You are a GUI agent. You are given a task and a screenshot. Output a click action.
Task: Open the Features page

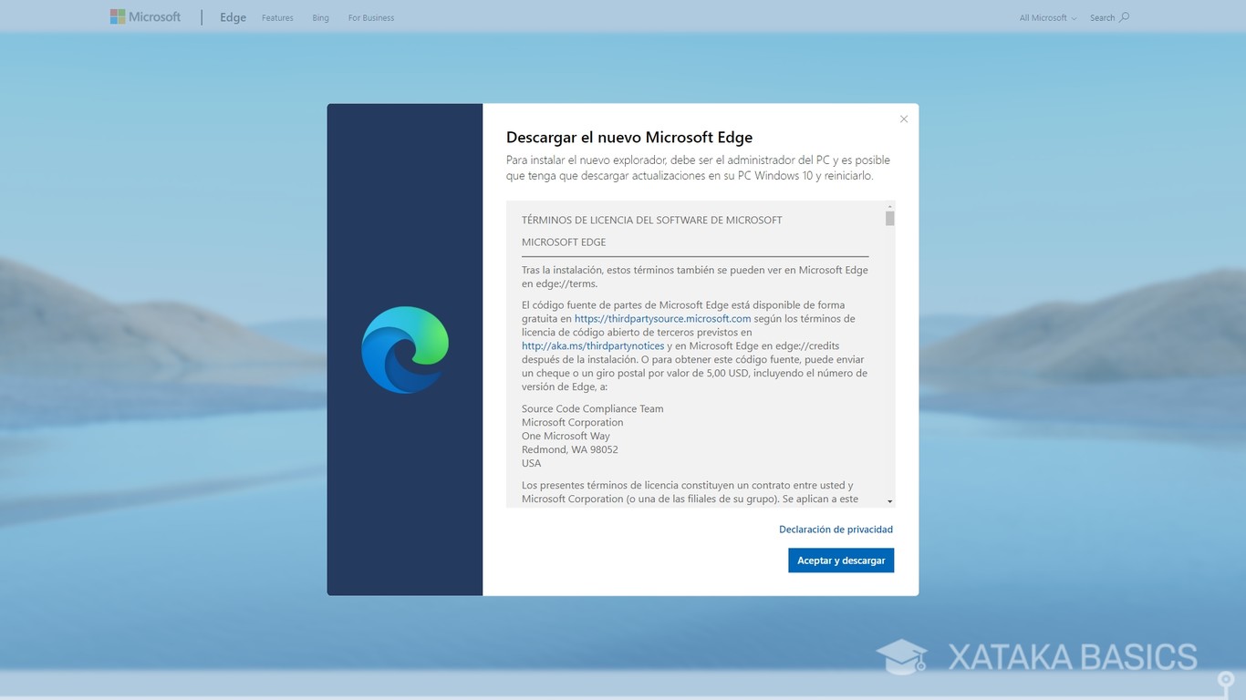click(277, 16)
